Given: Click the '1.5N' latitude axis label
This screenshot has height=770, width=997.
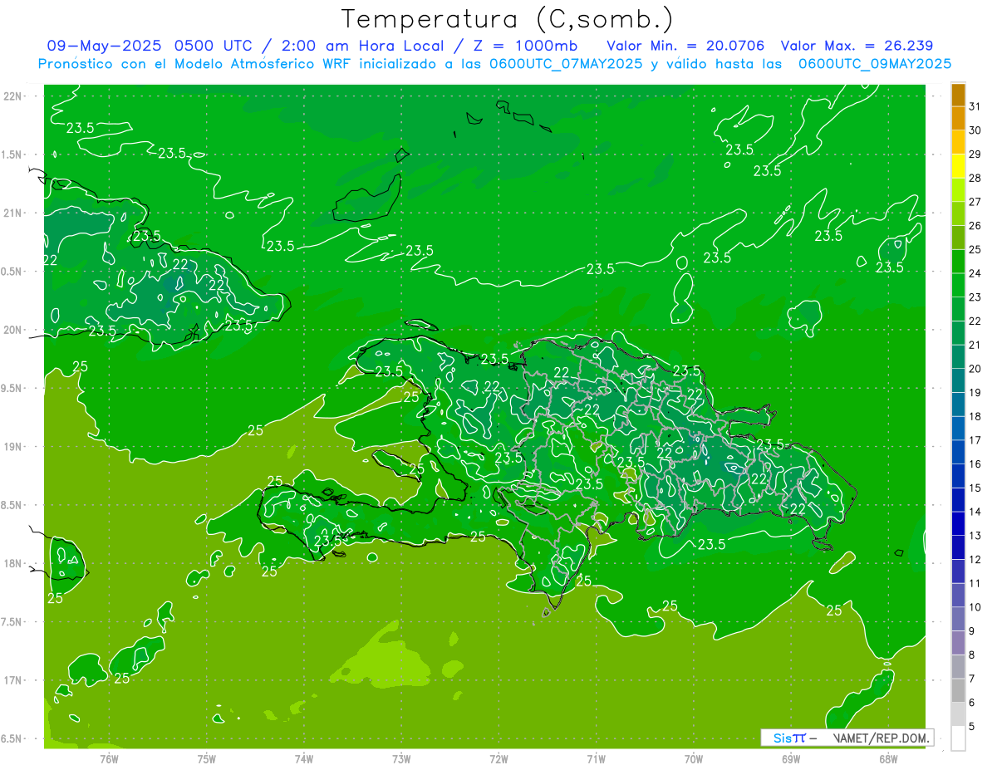Looking at the screenshot, I should coord(12,154).
